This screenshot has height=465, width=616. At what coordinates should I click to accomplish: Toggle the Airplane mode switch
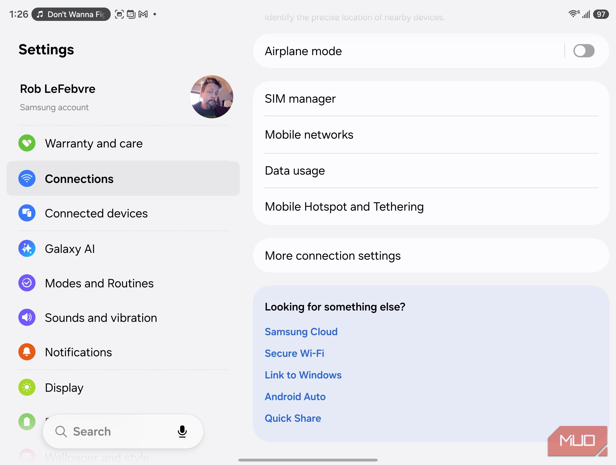(x=584, y=51)
